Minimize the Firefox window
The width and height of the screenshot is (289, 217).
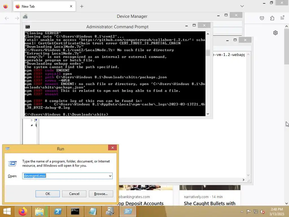point(264,3)
